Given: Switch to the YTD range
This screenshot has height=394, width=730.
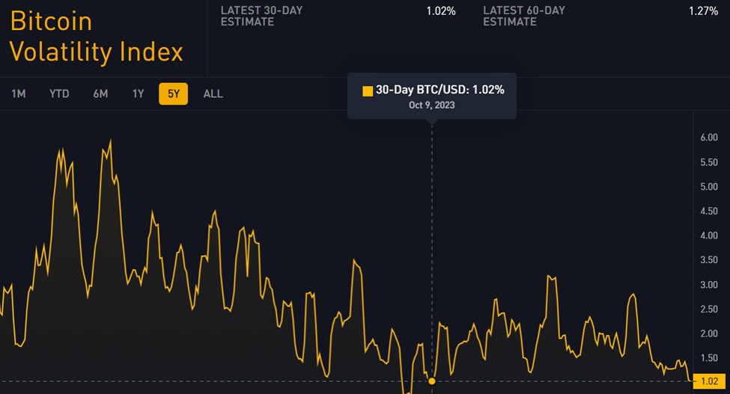Looking at the screenshot, I should click(x=59, y=94).
